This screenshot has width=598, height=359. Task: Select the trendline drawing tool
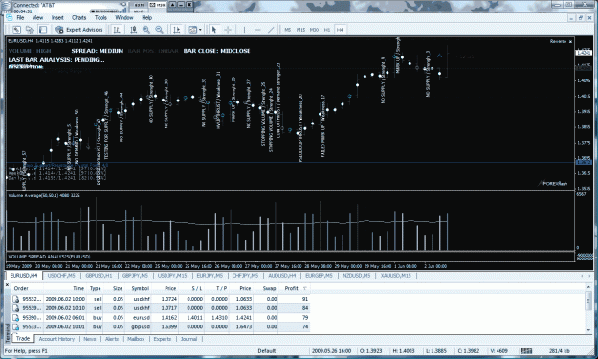271,30
